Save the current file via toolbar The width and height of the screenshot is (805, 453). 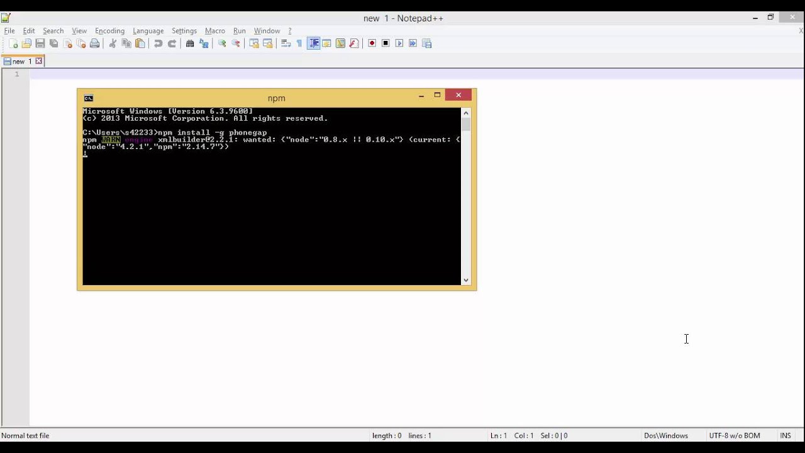(40, 43)
